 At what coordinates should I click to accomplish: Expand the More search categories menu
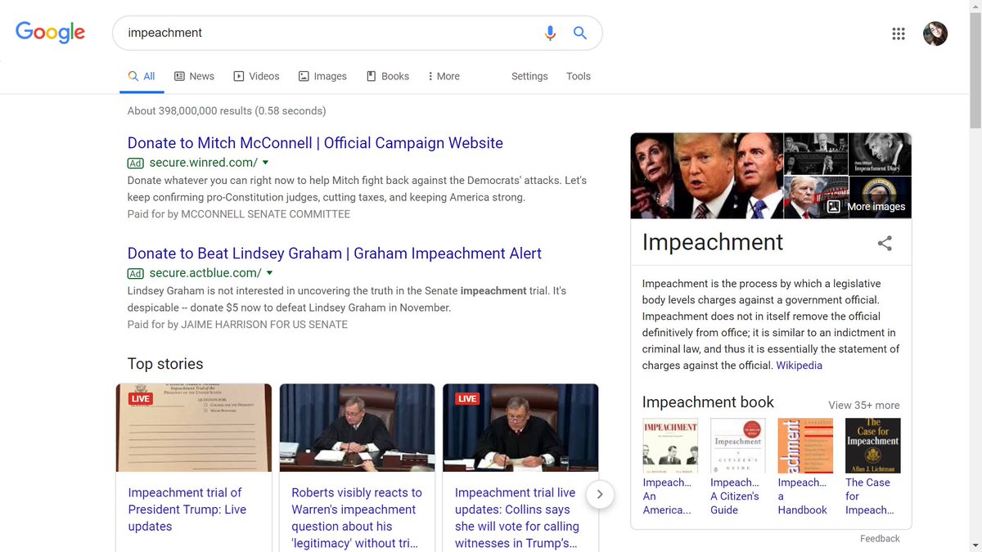tap(444, 76)
